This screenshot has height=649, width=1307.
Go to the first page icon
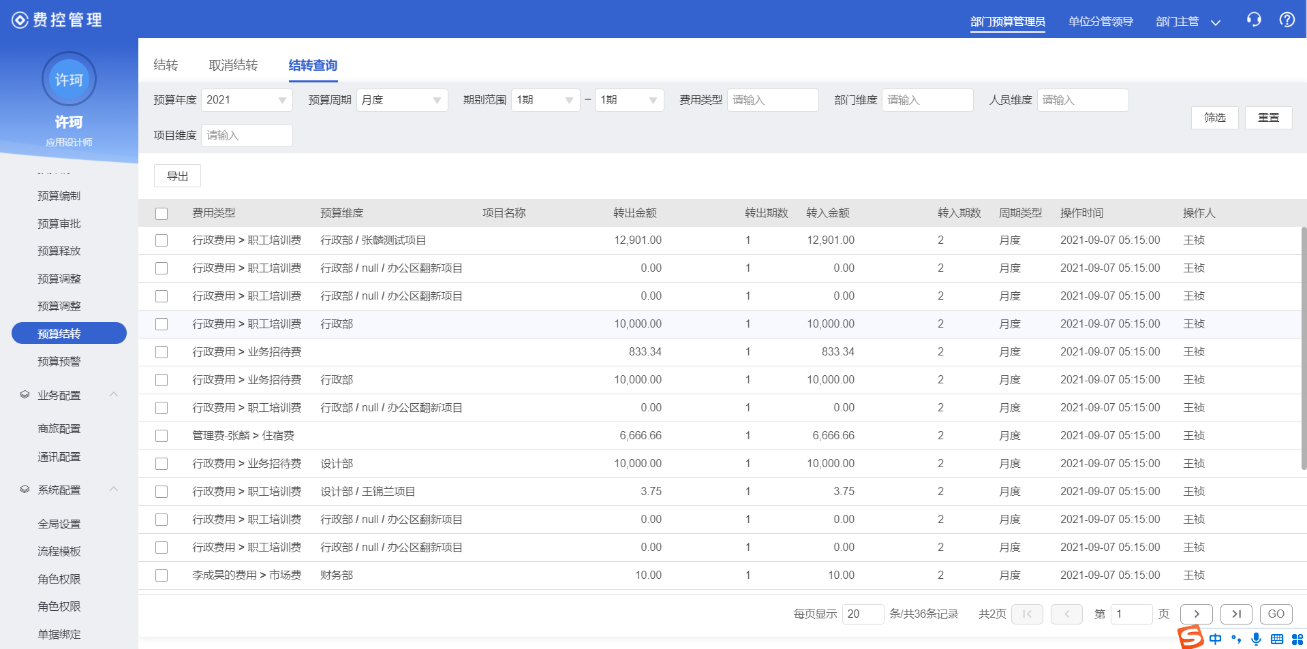1027,614
